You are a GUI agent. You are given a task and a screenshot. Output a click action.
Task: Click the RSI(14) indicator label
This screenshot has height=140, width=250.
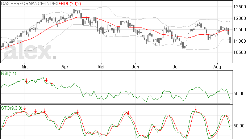click(9, 73)
